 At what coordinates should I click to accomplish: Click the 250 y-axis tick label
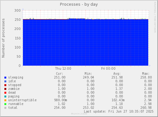tap(18, 20)
